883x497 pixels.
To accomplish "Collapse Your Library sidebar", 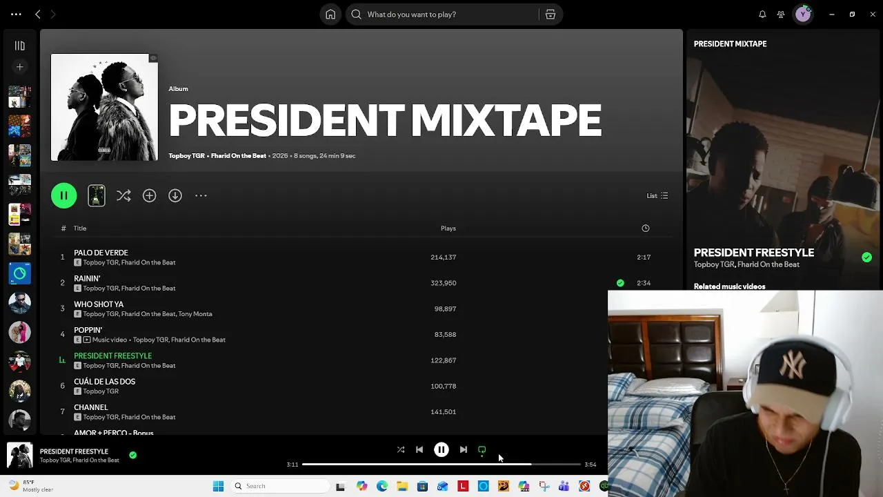I will click(x=19, y=46).
